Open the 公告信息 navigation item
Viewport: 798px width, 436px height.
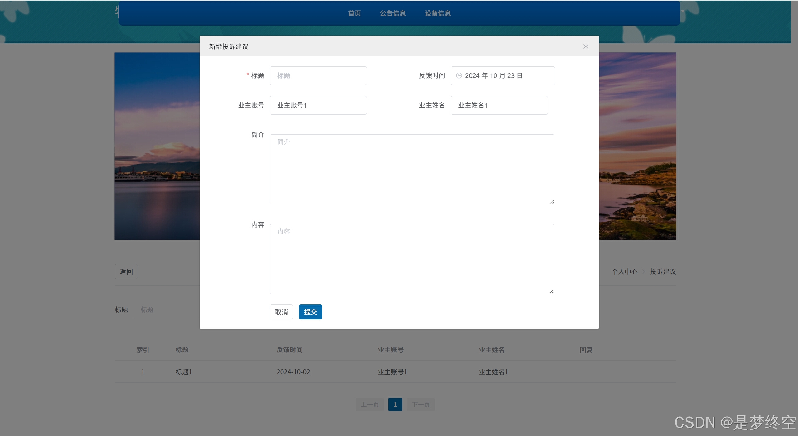click(393, 13)
